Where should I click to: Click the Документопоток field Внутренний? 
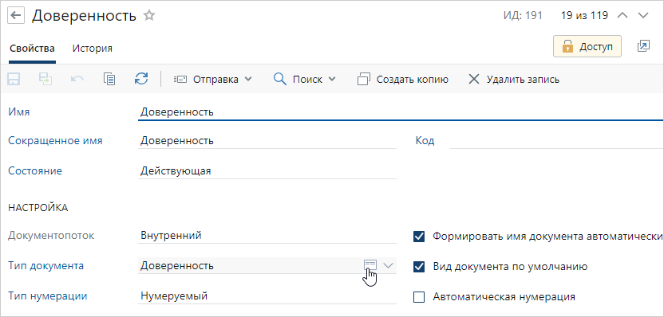point(267,236)
